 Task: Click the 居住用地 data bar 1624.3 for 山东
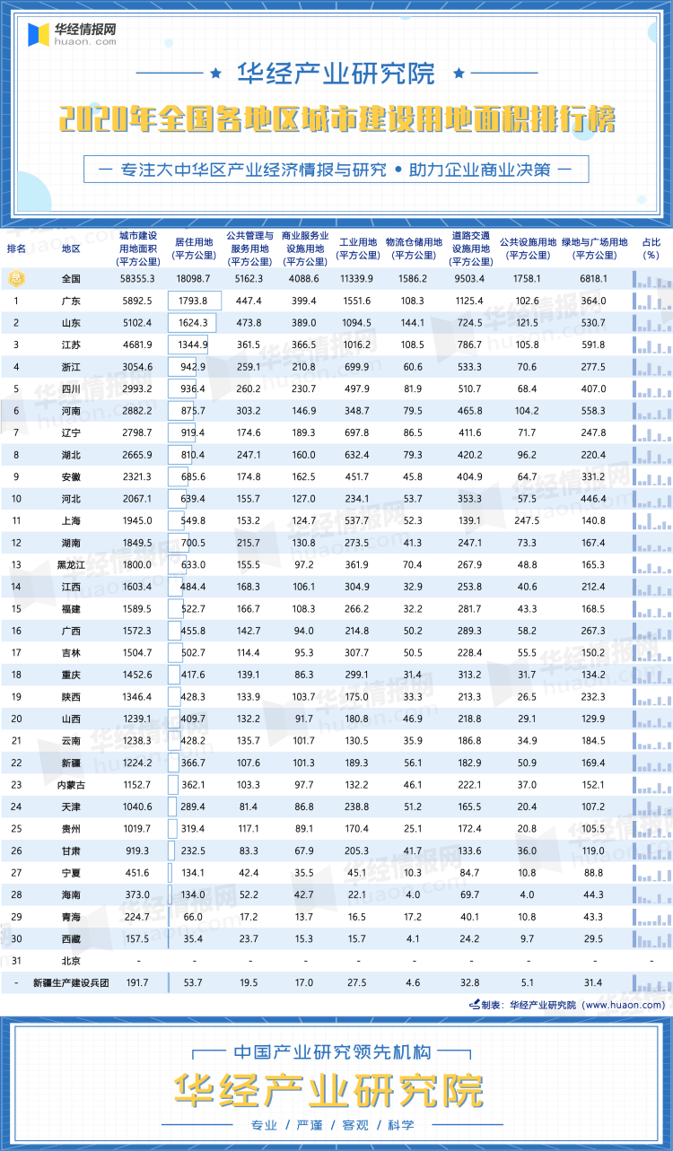(192, 322)
